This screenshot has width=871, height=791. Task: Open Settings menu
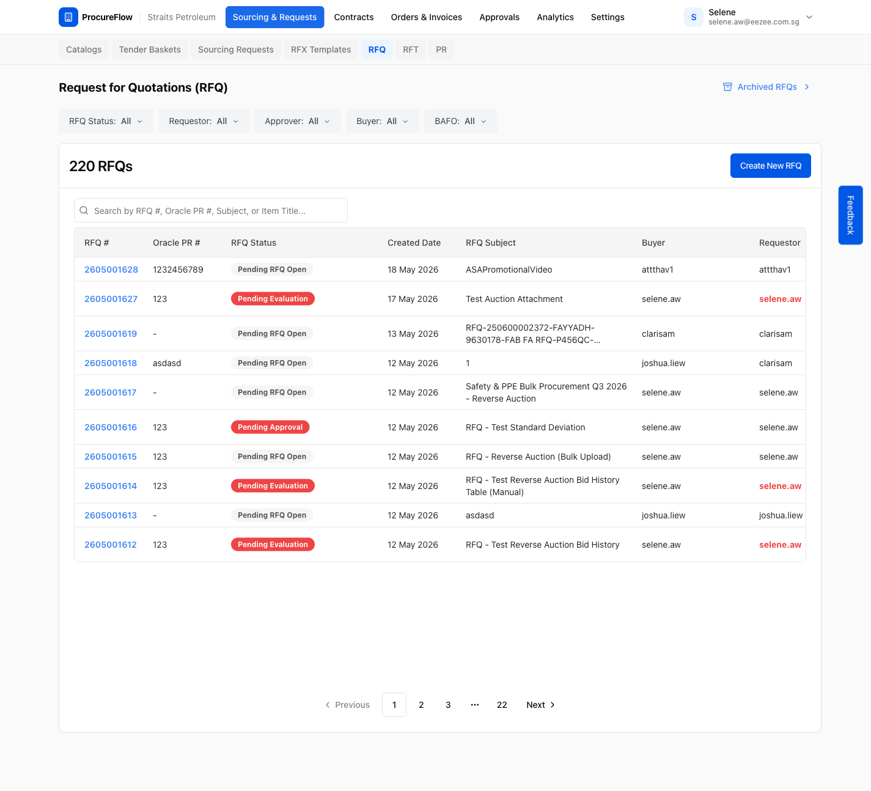coord(608,17)
